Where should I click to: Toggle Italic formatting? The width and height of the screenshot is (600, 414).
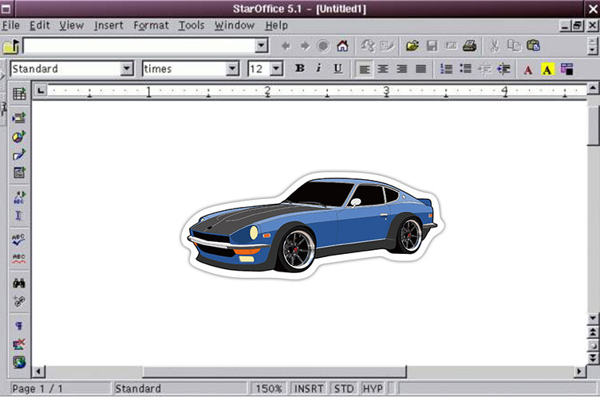318,68
